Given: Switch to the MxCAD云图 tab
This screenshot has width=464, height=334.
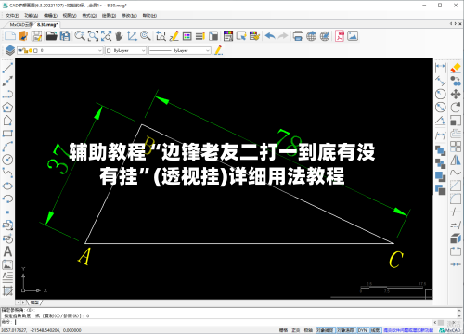Looking at the screenshot, I should tap(21, 25).
